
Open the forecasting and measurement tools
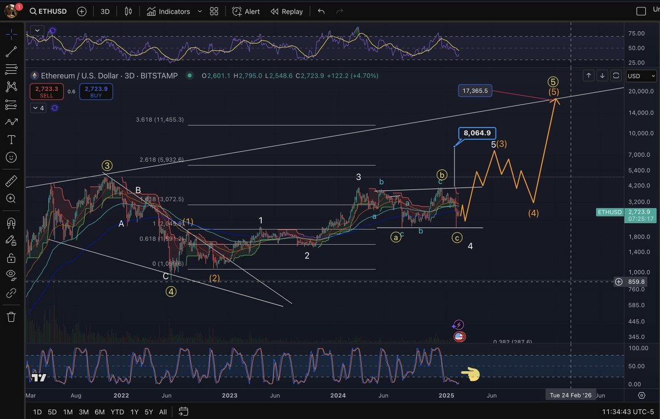click(11, 104)
